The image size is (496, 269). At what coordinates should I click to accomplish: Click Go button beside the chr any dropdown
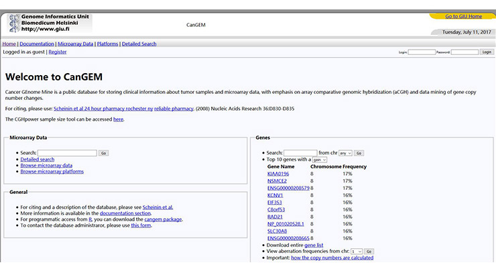click(x=359, y=153)
